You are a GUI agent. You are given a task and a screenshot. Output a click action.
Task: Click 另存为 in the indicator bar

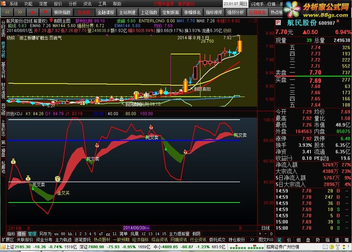click(x=45, y=234)
